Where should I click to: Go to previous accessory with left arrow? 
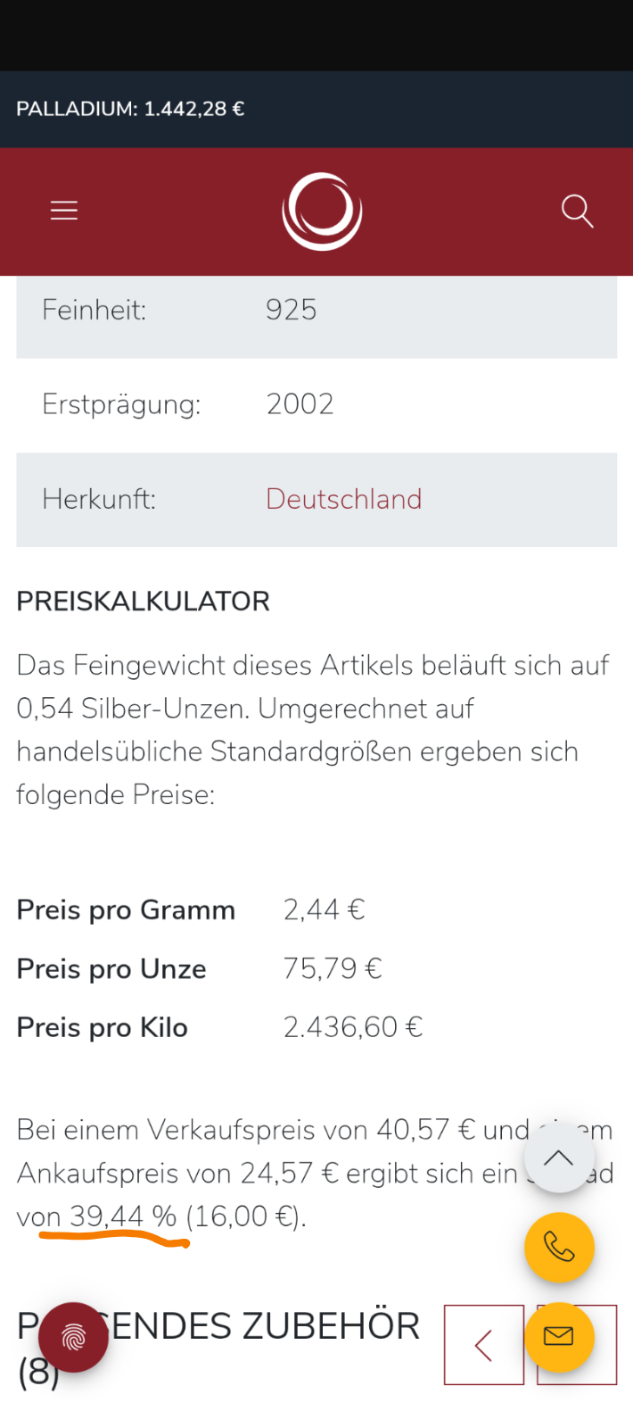tap(484, 1345)
